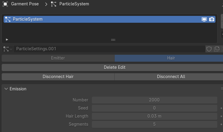This screenshot has width=223, height=132.
Task: Select the Garment Pose breadcrumb
Action: 25,4
